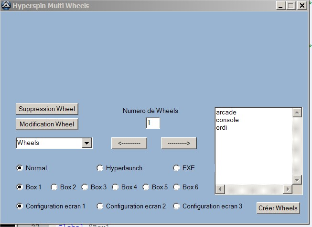Minimize the Hyperspin Multi Wheels window
This screenshot has height=227, width=312.
coord(280,5)
